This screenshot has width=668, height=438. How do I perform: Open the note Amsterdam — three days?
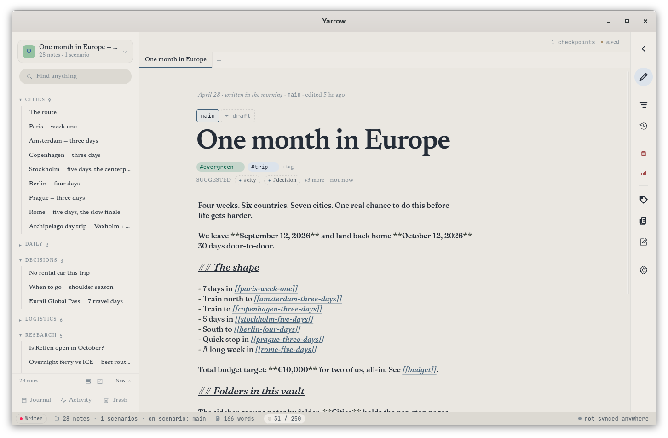coord(63,141)
